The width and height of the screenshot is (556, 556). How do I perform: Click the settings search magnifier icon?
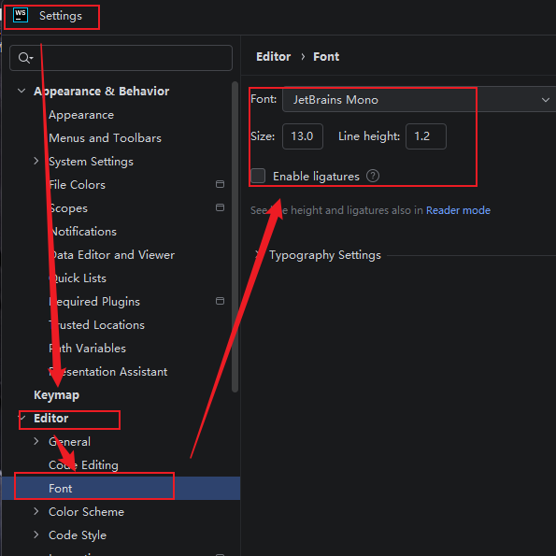pos(25,58)
